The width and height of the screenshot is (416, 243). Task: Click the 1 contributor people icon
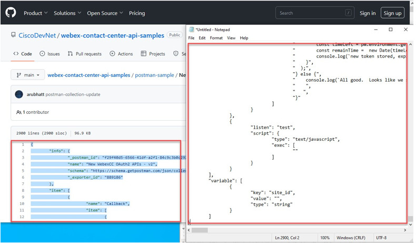coord(19,112)
